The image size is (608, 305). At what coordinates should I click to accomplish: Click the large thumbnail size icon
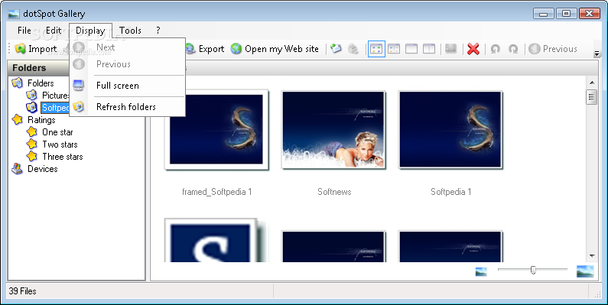(585, 271)
